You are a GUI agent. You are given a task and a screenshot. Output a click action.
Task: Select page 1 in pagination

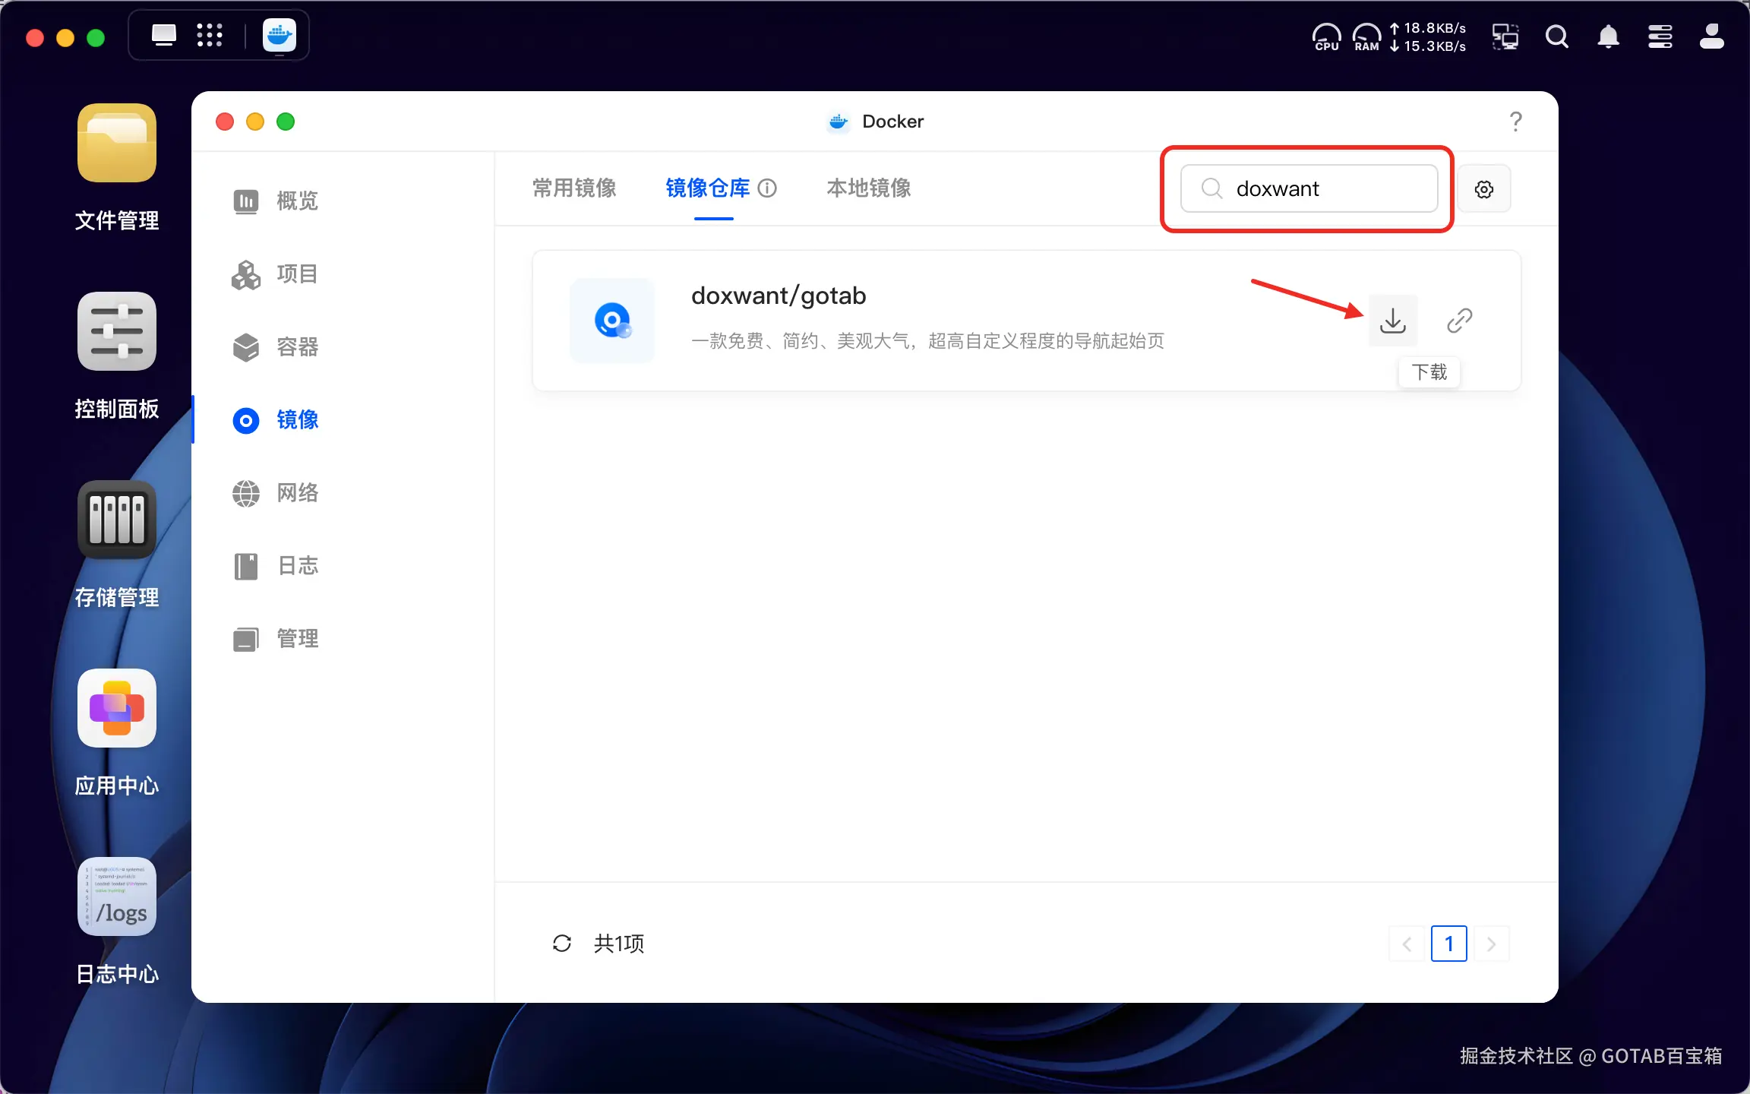(1448, 944)
